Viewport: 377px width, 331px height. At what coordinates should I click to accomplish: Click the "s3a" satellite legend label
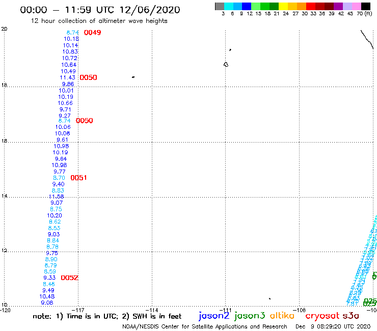coord(351,316)
